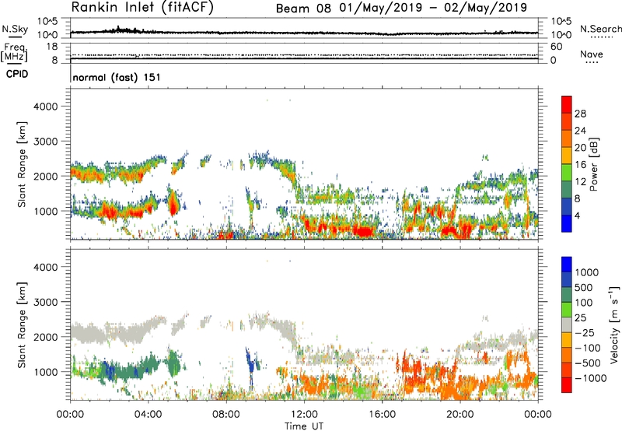Click the "-500" velocity colorbar label

coord(588,363)
